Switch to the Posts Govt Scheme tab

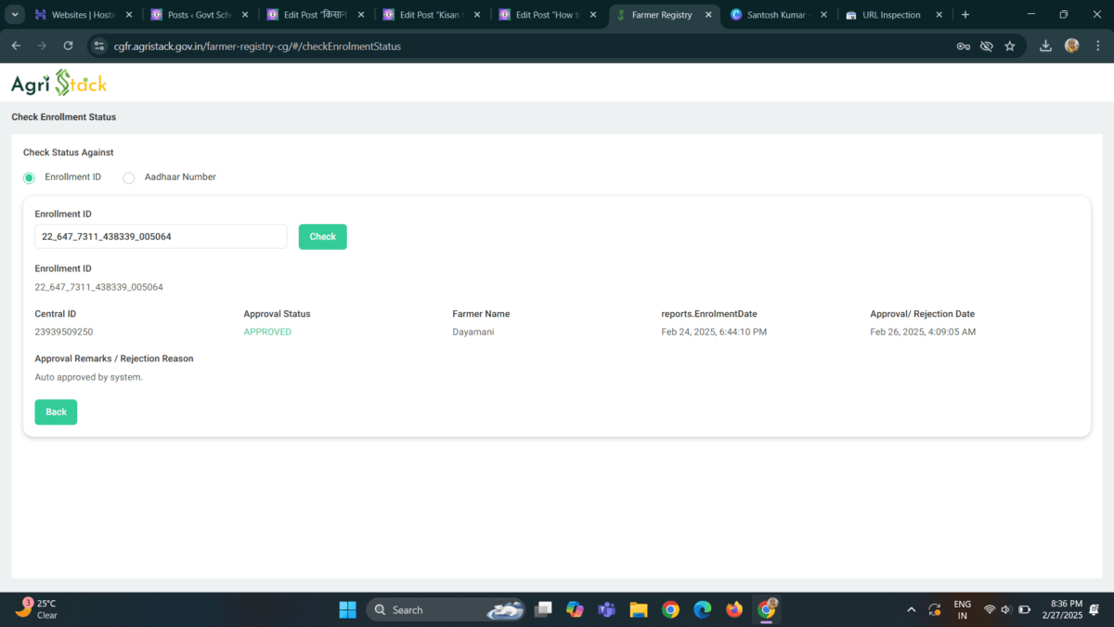(199, 15)
